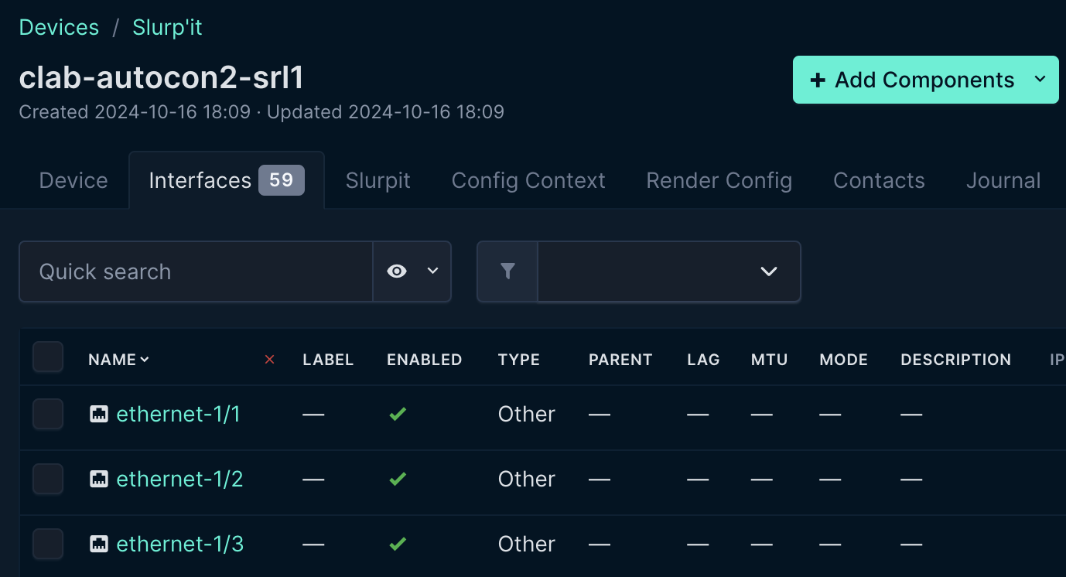The height and width of the screenshot is (577, 1066).
Task: Click the interface icon beside ethernet-1/3
Action: [x=99, y=544]
